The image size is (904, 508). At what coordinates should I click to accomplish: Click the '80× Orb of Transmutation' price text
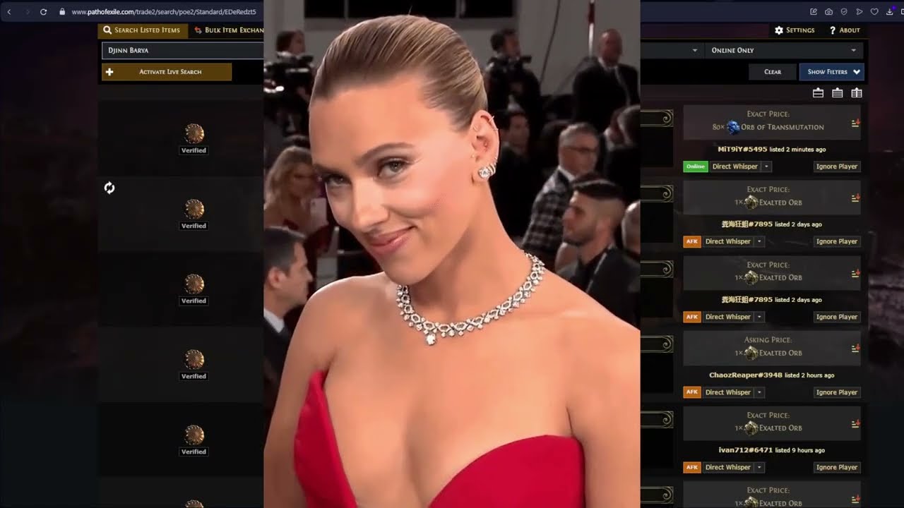(768, 127)
